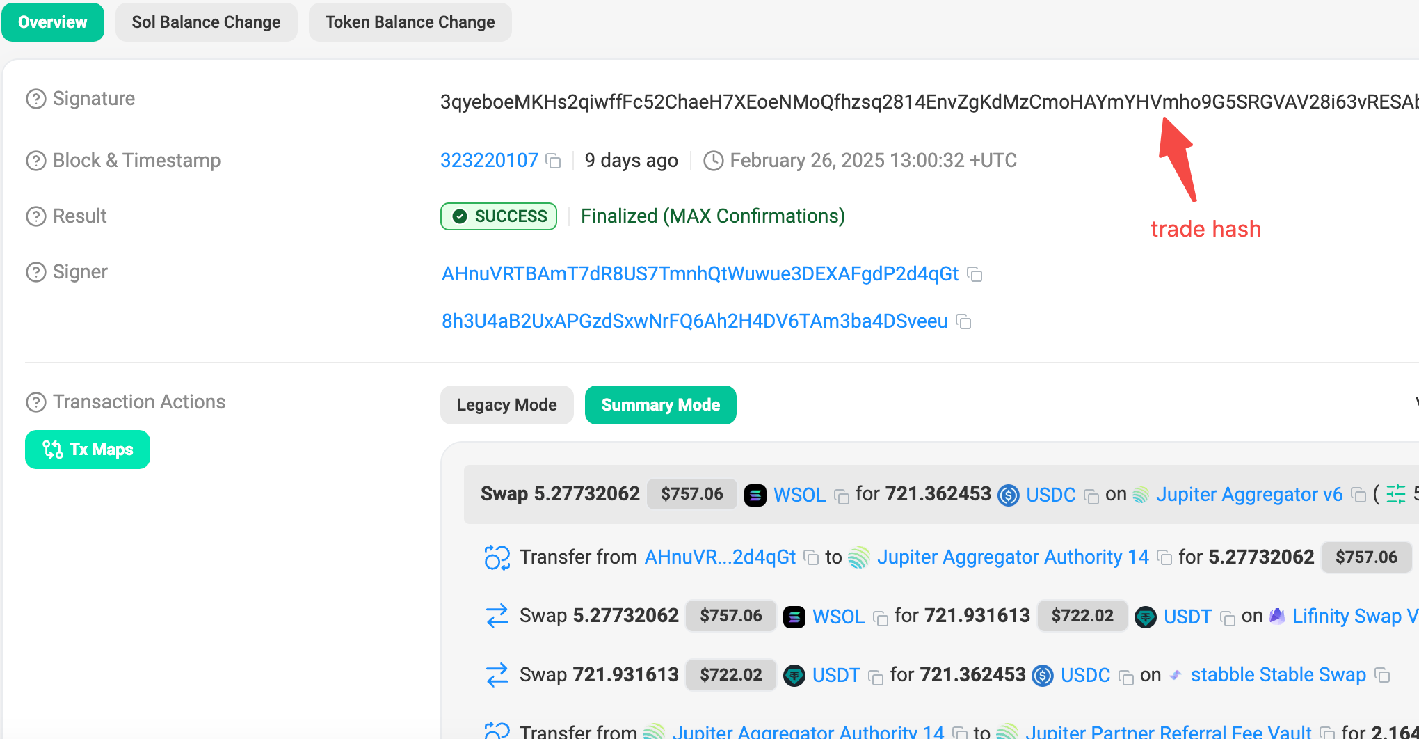Open USDC token in the main swap header
Viewport: 1419px width, 739px height.
coord(1051,495)
